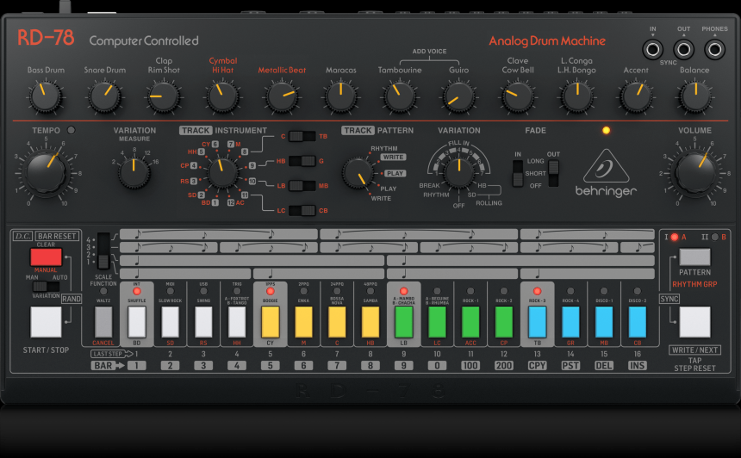741x458 pixels.
Task: Turn the large Tempo knob
Action: point(46,173)
